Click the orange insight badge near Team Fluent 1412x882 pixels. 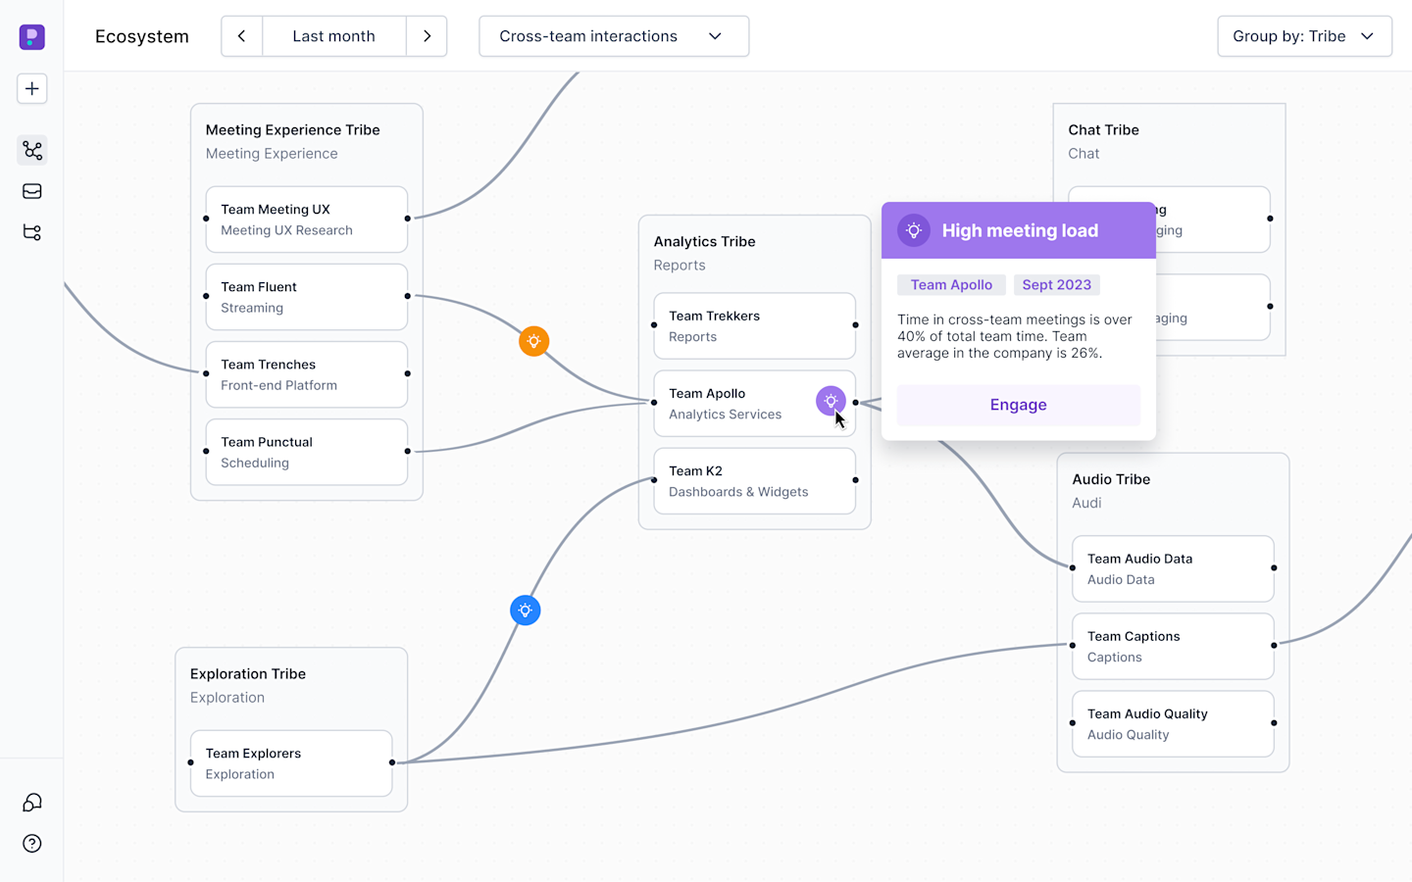tap(533, 341)
